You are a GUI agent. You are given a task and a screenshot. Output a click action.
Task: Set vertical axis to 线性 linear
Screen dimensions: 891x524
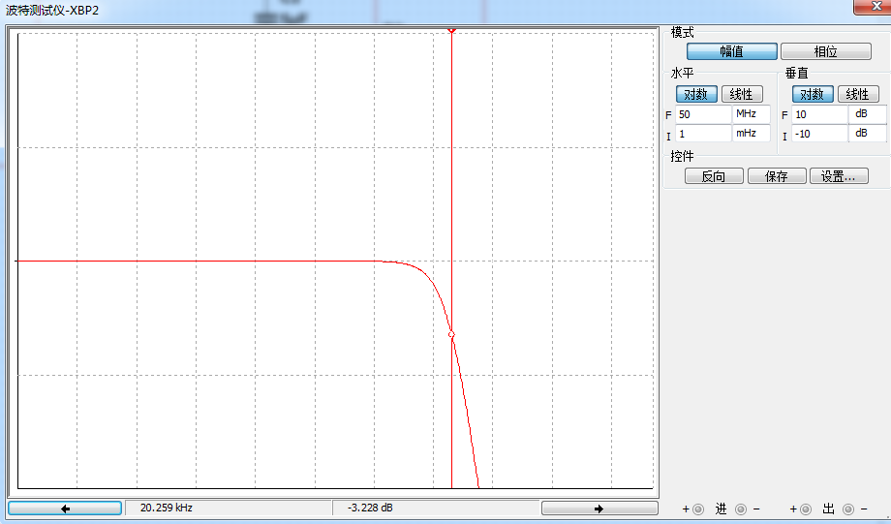click(858, 94)
